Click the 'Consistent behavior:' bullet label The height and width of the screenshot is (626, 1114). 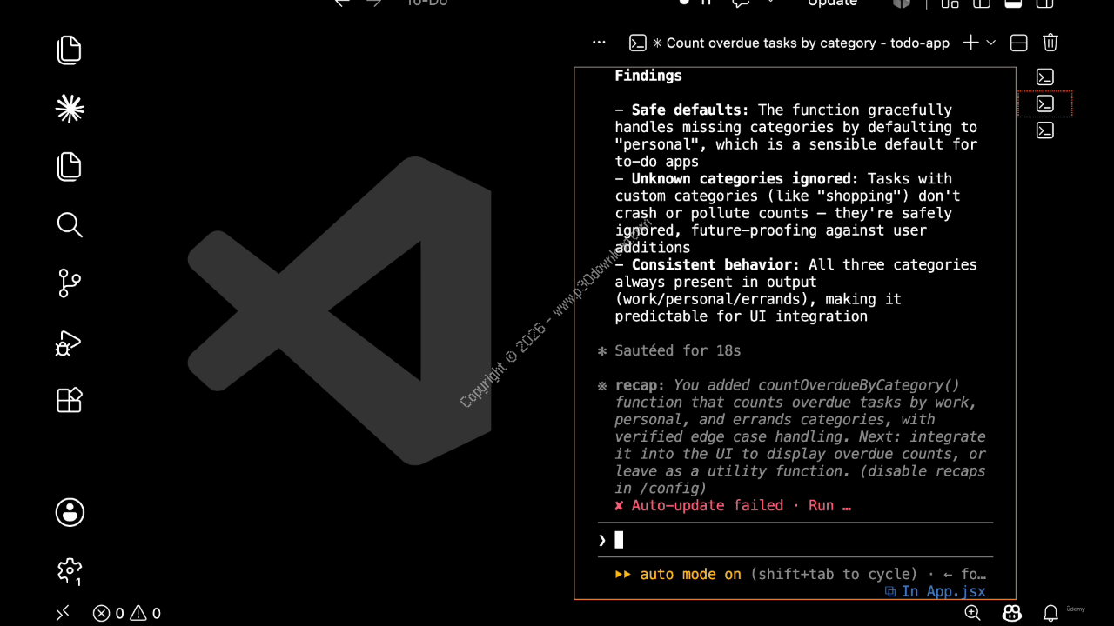pos(715,264)
